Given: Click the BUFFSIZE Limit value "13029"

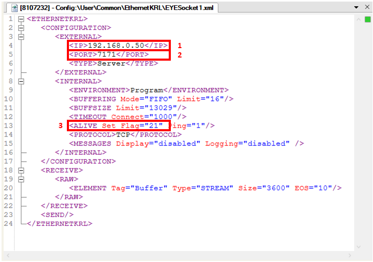Looking at the screenshot, I should coord(163,108).
